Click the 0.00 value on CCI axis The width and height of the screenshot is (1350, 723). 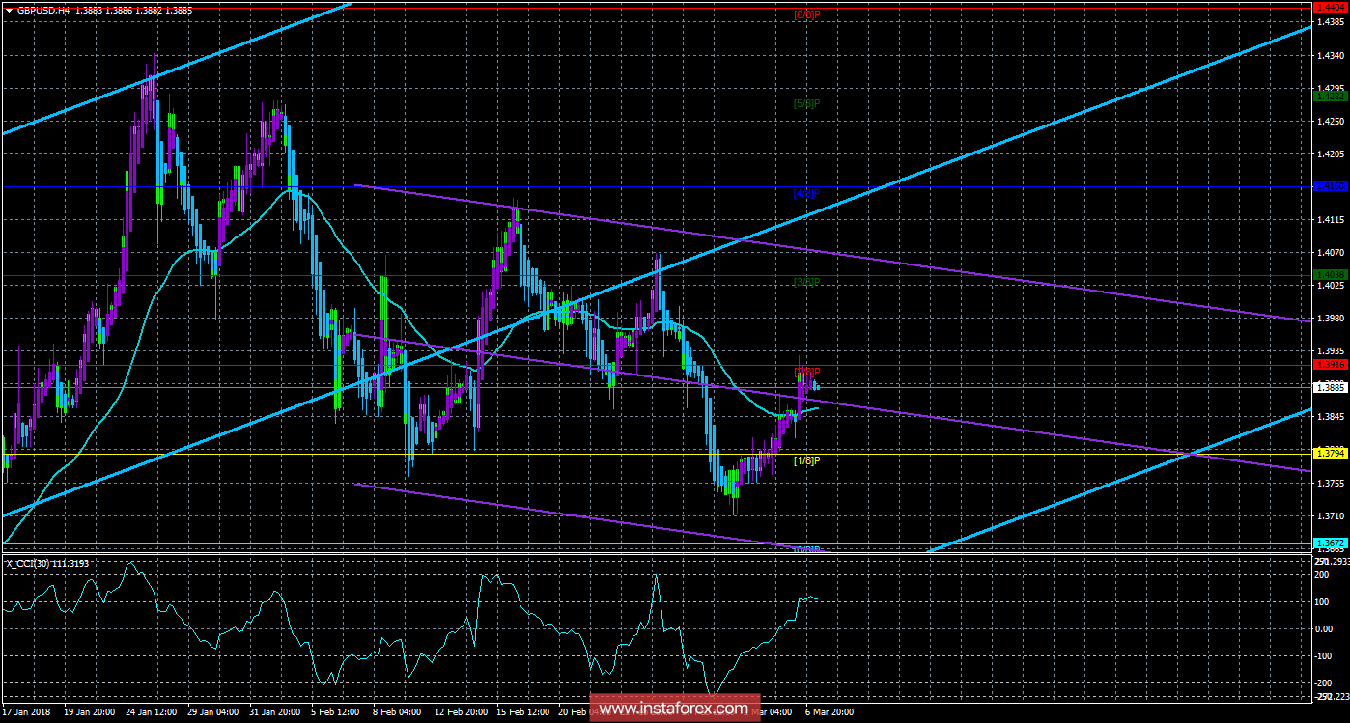pos(1326,628)
